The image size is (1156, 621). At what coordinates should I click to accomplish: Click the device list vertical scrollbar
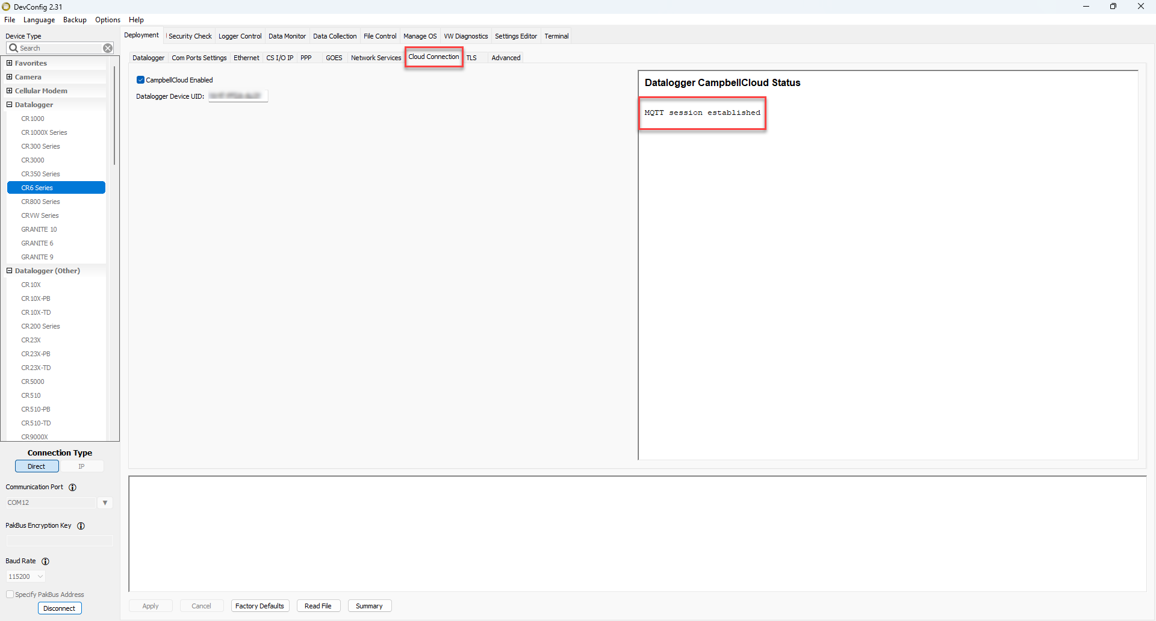click(x=114, y=114)
